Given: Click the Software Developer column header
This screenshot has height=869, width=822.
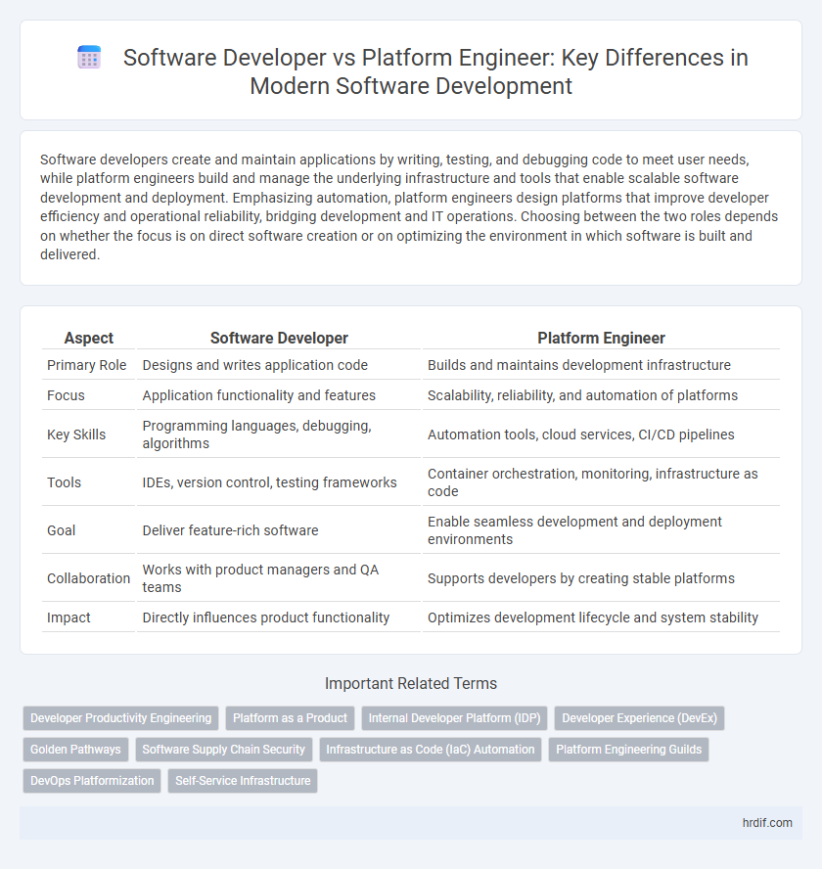Looking at the screenshot, I should point(279,338).
